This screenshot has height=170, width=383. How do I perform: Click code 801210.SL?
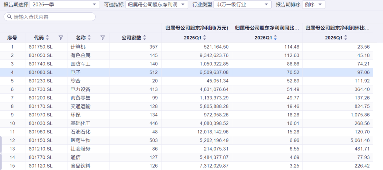tap(40, 149)
